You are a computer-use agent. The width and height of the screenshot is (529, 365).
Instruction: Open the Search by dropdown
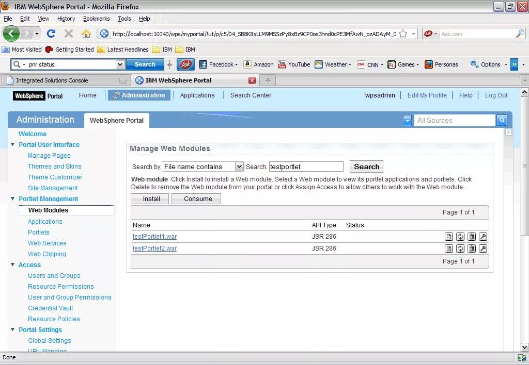click(239, 167)
